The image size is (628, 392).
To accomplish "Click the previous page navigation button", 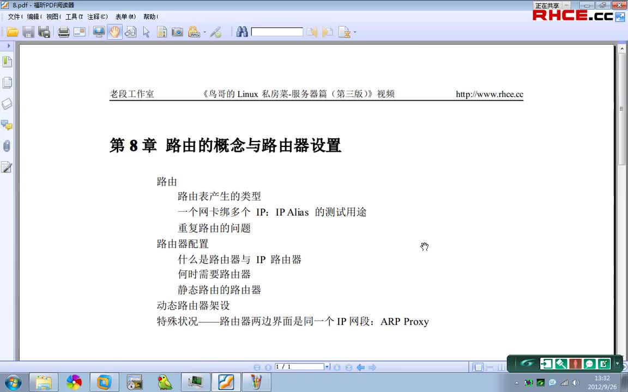I will 268,367.
